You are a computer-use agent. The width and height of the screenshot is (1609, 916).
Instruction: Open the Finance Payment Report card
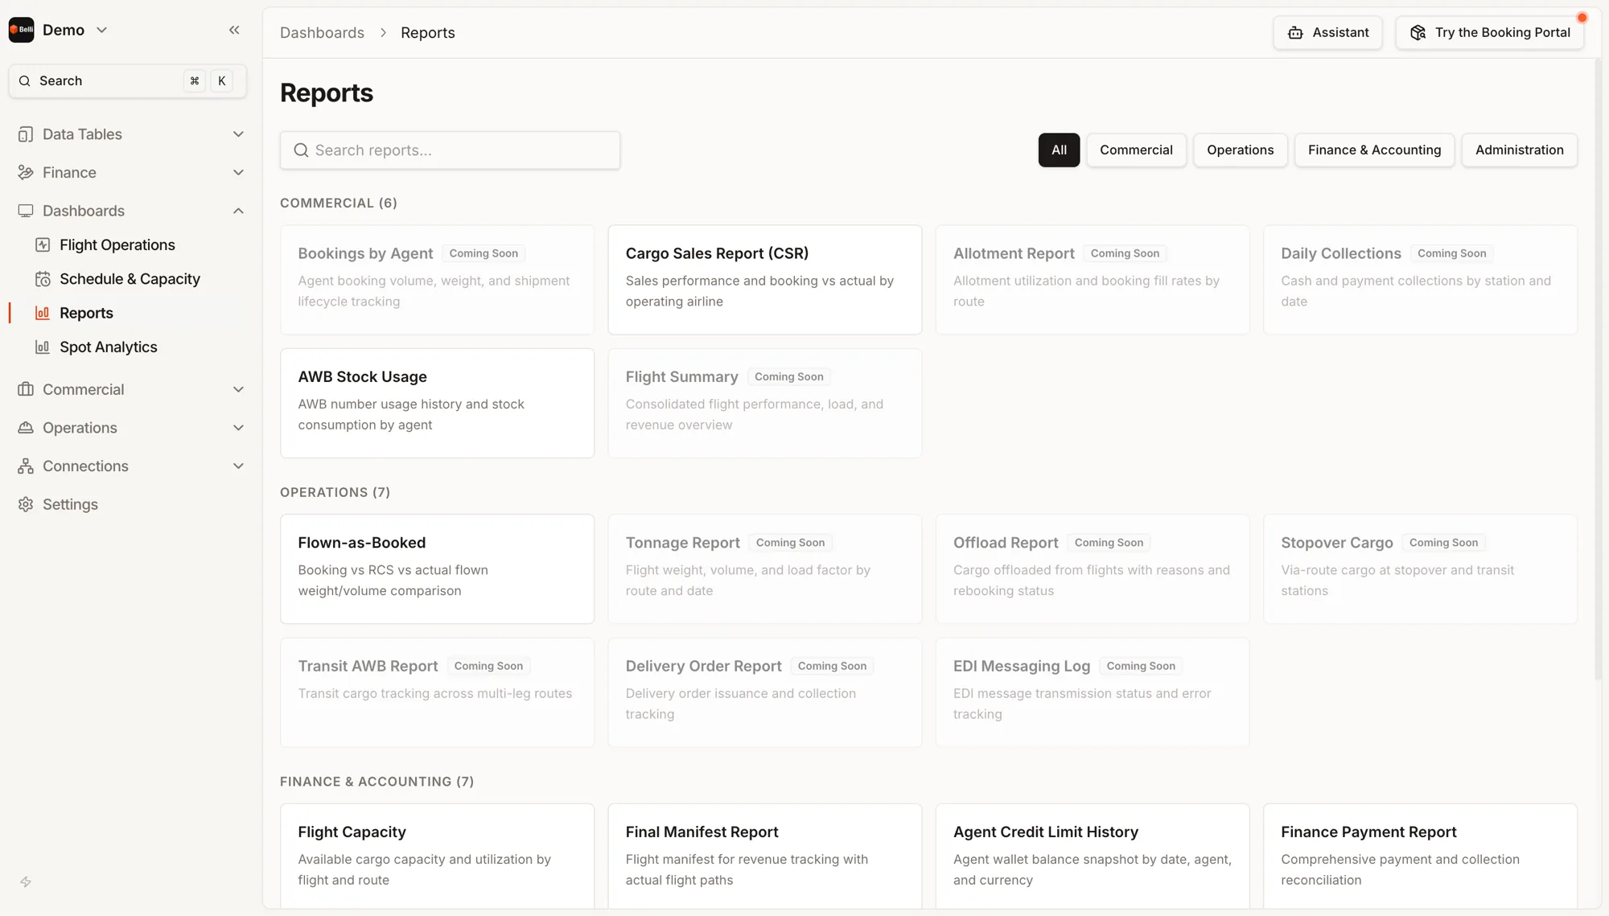coord(1420,856)
